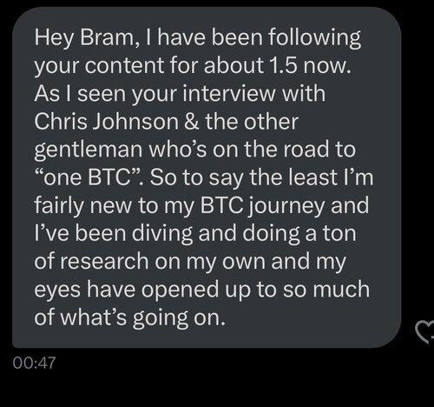Viewport: 434px width, 407px height.
Task: Click the word 'content' on the second line
Action: 124,65
